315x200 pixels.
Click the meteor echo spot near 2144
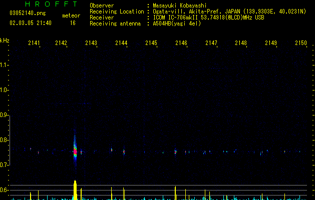point(124,152)
